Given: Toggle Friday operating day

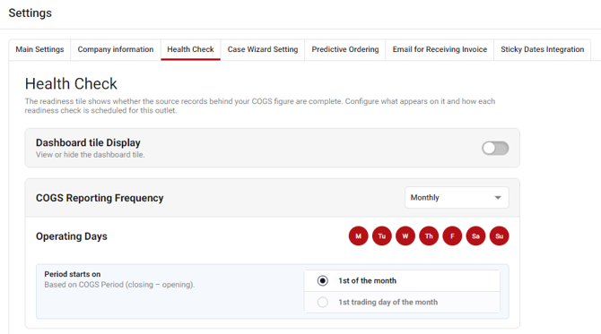Looking at the screenshot, I should pos(452,236).
